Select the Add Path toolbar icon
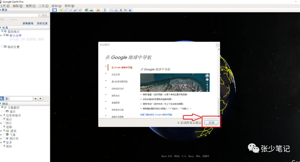 coord(71,10)
